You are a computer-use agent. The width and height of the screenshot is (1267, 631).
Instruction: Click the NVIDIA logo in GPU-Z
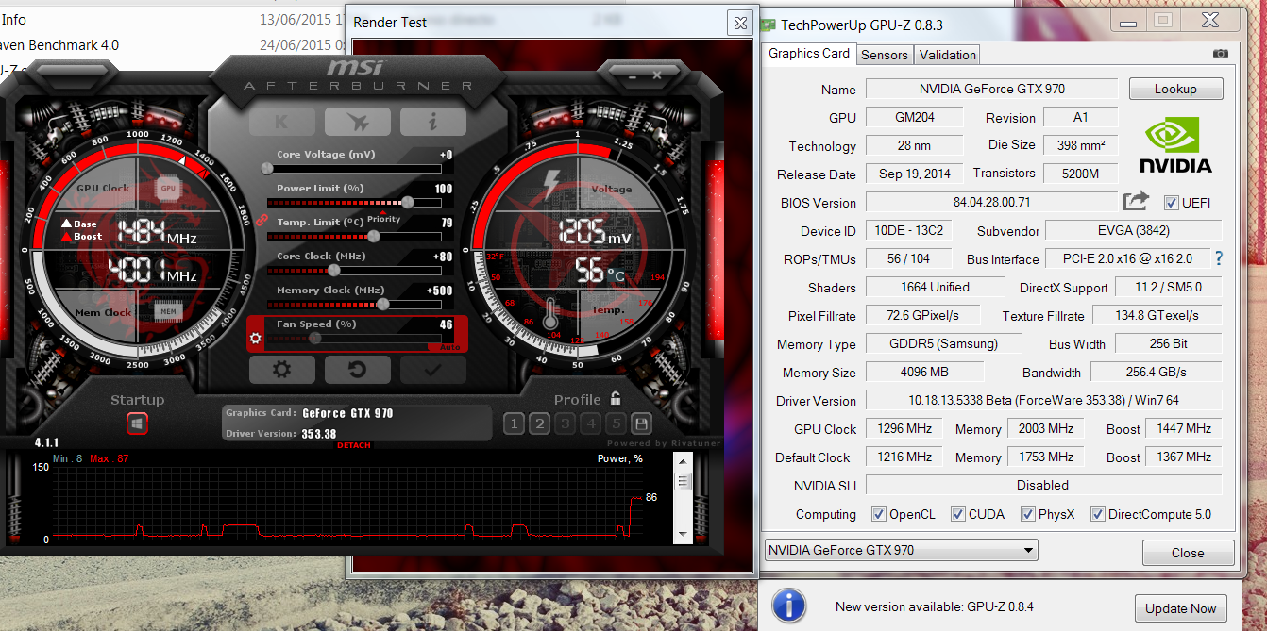(x=1175, y=145)
